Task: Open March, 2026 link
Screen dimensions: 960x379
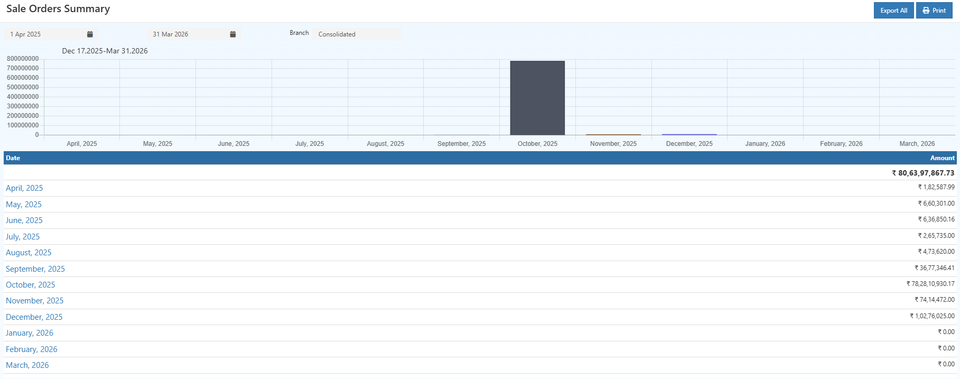Action: [27, 365]
